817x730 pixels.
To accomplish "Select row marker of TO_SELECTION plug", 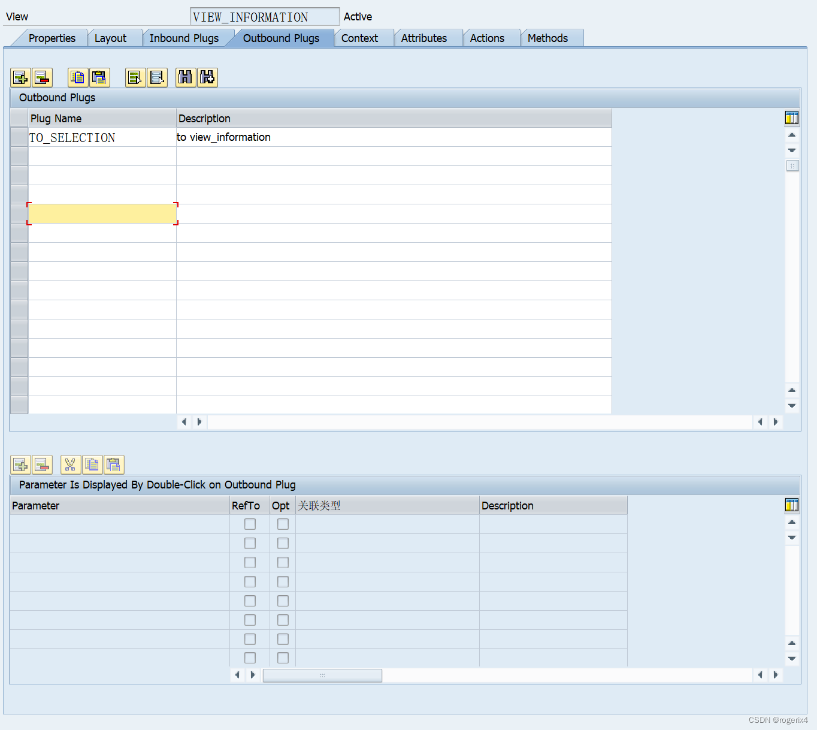I will 19,137.
